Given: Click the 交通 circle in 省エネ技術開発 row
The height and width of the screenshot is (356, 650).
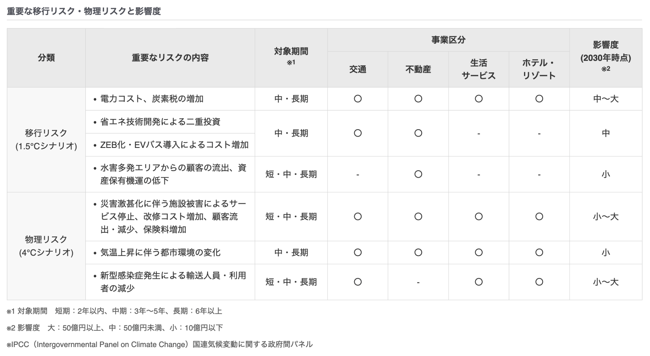Looking at the screenshot, I should tap(357, 133).
